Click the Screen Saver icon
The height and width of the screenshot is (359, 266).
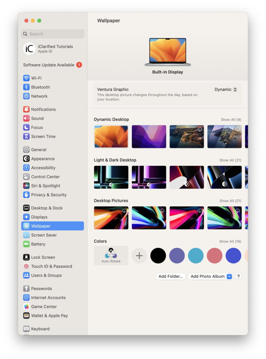(x=26, y=235)
